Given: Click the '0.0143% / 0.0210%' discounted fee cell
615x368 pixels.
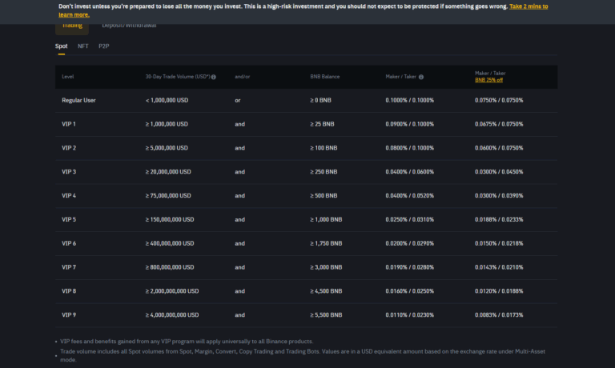Looking at the screenshot, I should [499, 268].
